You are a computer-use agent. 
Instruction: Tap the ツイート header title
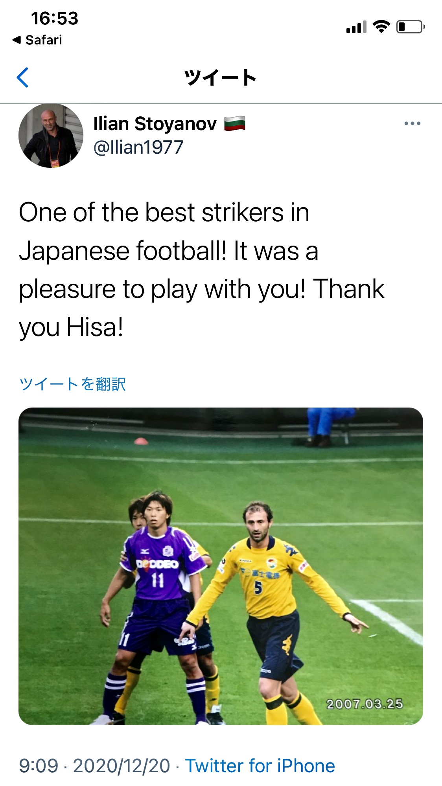pyautogui.click(x=220, y=77)
